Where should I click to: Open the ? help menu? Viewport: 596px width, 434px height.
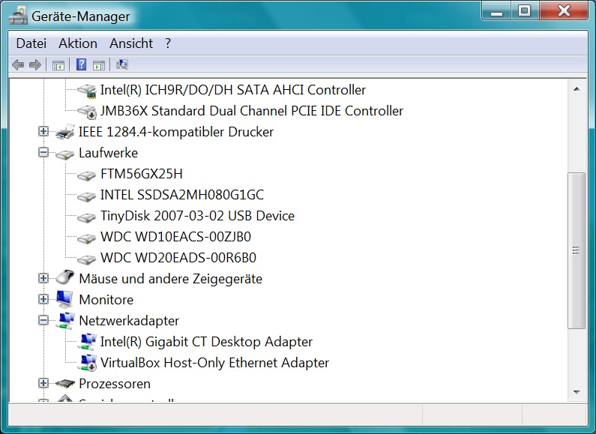tap(168, 43)
